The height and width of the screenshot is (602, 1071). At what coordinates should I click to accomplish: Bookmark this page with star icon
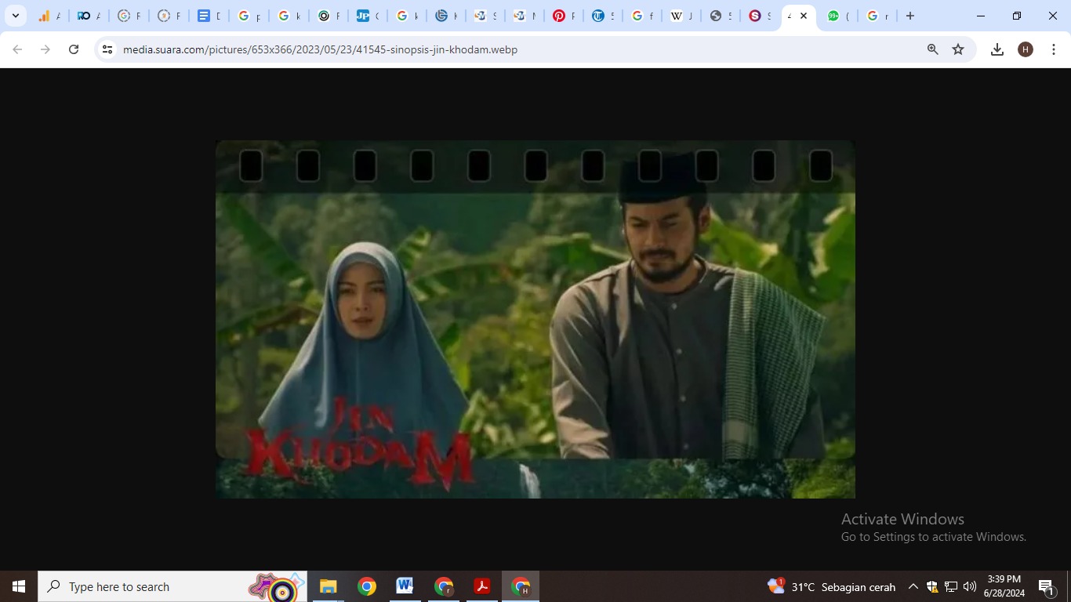coord(958,49)
